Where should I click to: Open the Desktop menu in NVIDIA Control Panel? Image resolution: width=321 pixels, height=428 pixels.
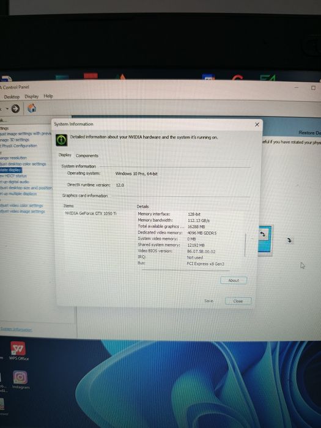point(12,97)
